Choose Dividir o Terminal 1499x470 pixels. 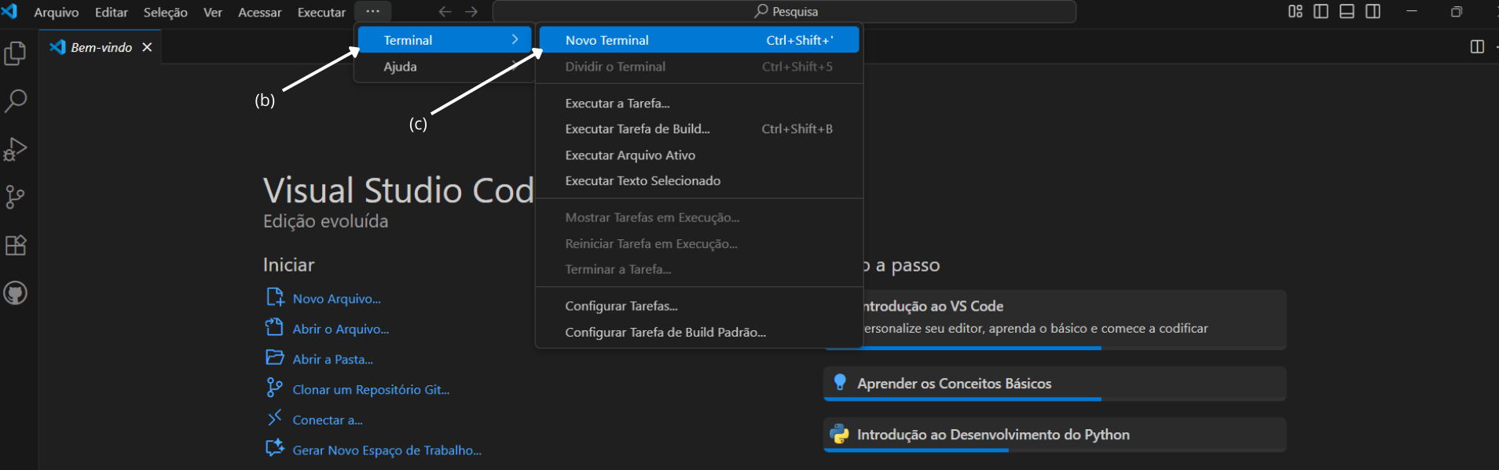(x=699, y=67)
